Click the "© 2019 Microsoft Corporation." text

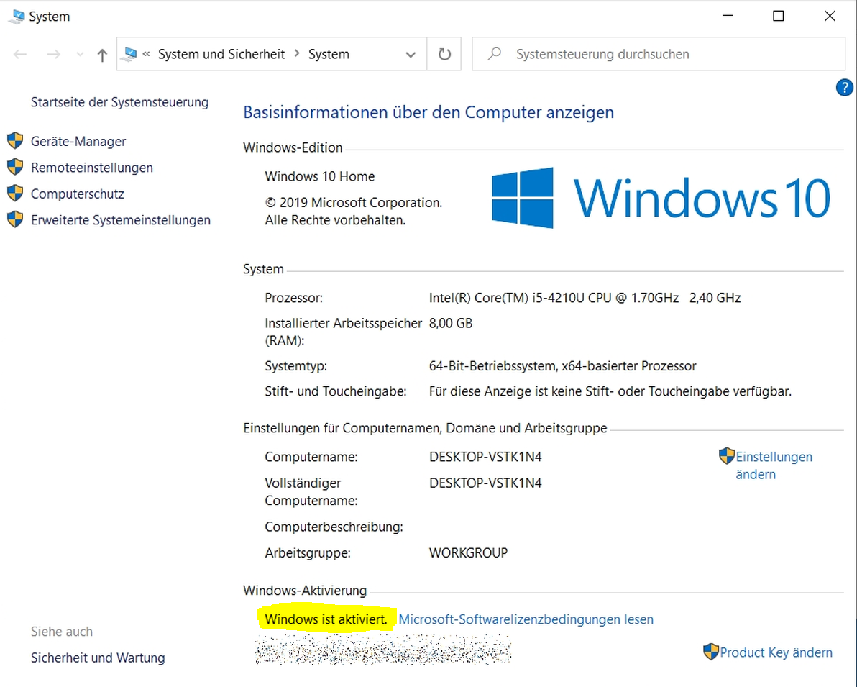[x=354, y=203]
